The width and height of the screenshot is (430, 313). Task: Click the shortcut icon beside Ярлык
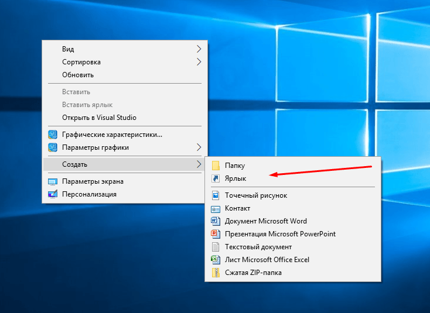[215, 178]
